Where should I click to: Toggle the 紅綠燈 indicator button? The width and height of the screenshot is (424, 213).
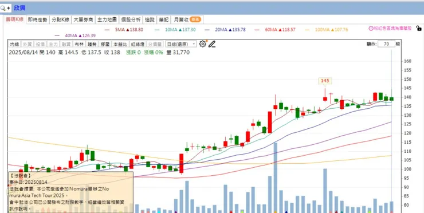point(138,44)
